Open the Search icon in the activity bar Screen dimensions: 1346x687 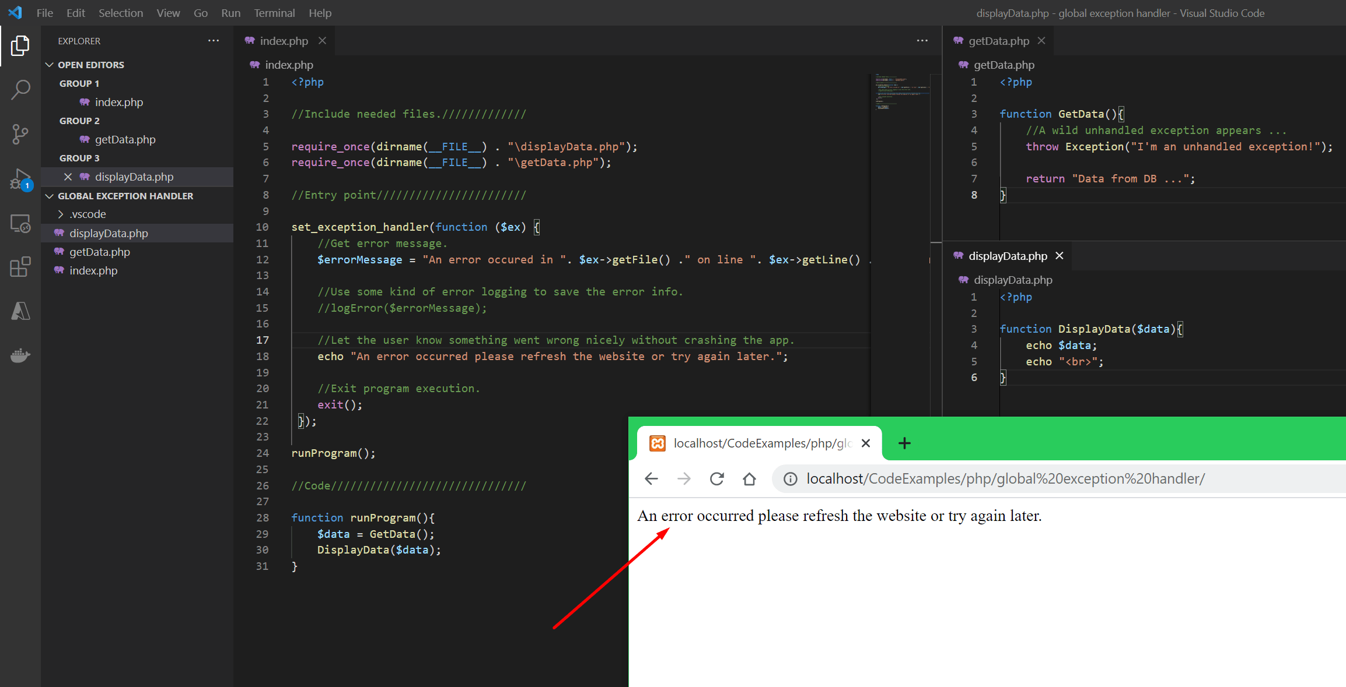tap(19, 90)
